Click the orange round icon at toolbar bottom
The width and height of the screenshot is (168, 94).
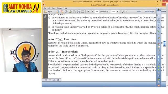159,85
